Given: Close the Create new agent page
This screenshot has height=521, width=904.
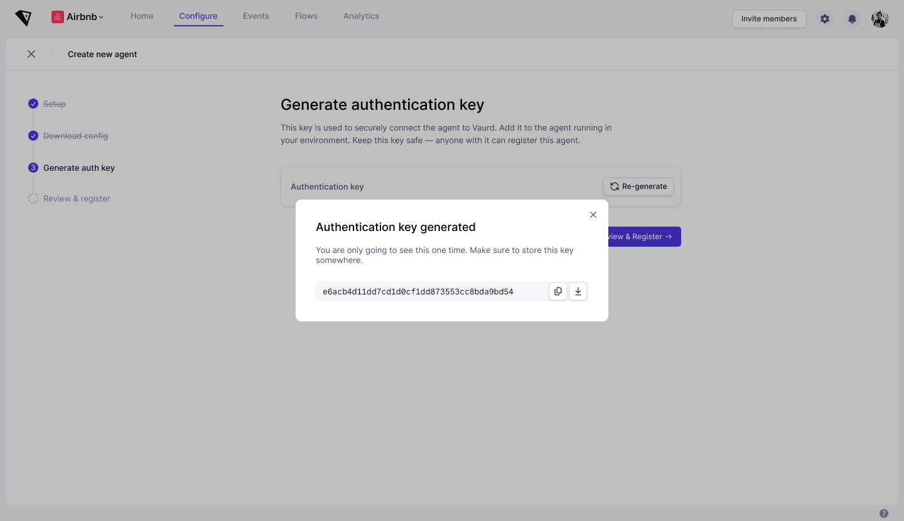Looking at the screenshot, I should point(31,54).
